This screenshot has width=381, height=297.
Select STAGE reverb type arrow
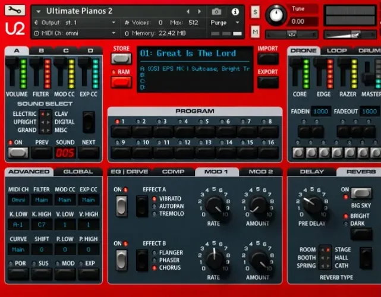pyautogui.click(x=328, y=249)
